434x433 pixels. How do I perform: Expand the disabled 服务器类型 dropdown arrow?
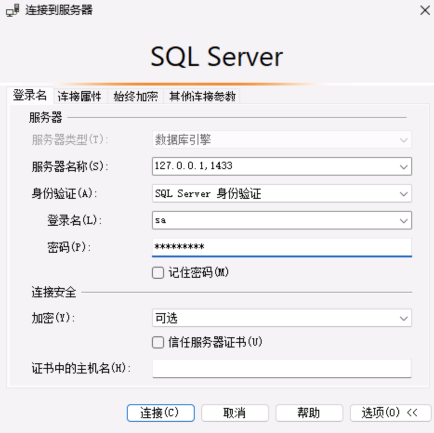[x=403, y=140]
